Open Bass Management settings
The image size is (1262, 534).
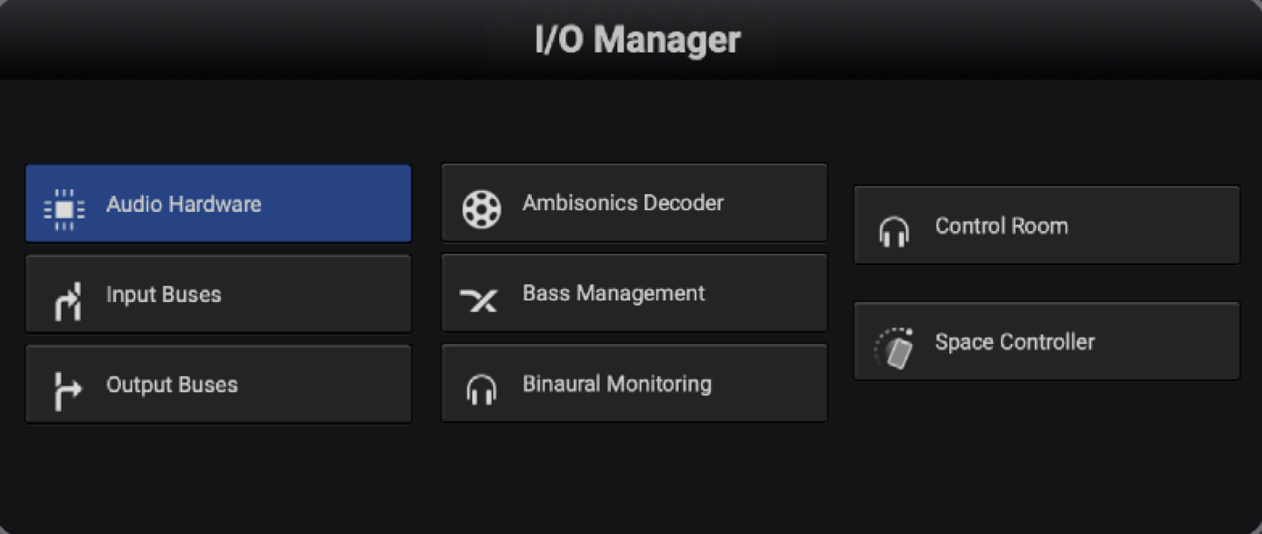[613, 293]
